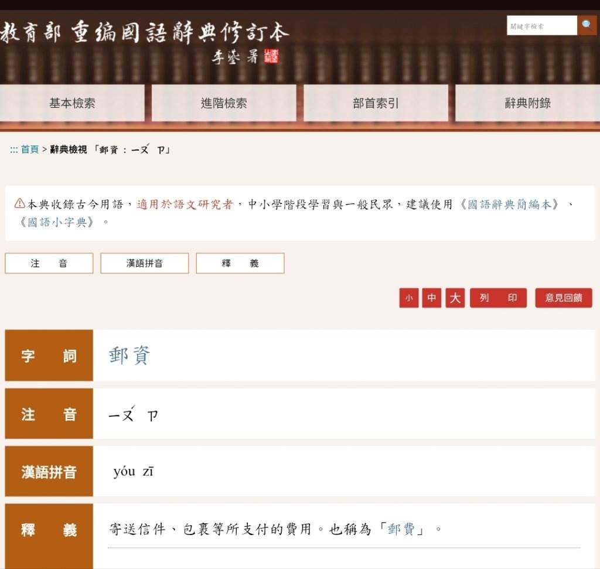The image size is (600, 569).
Task: Click the ::: accessibility anchor in breadcrumb
Action: (x=14, y=149)
